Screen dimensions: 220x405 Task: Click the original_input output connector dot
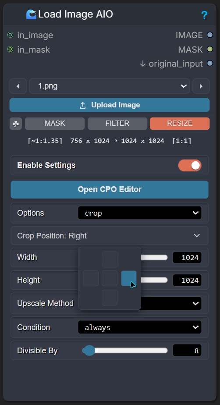(210, 63)
